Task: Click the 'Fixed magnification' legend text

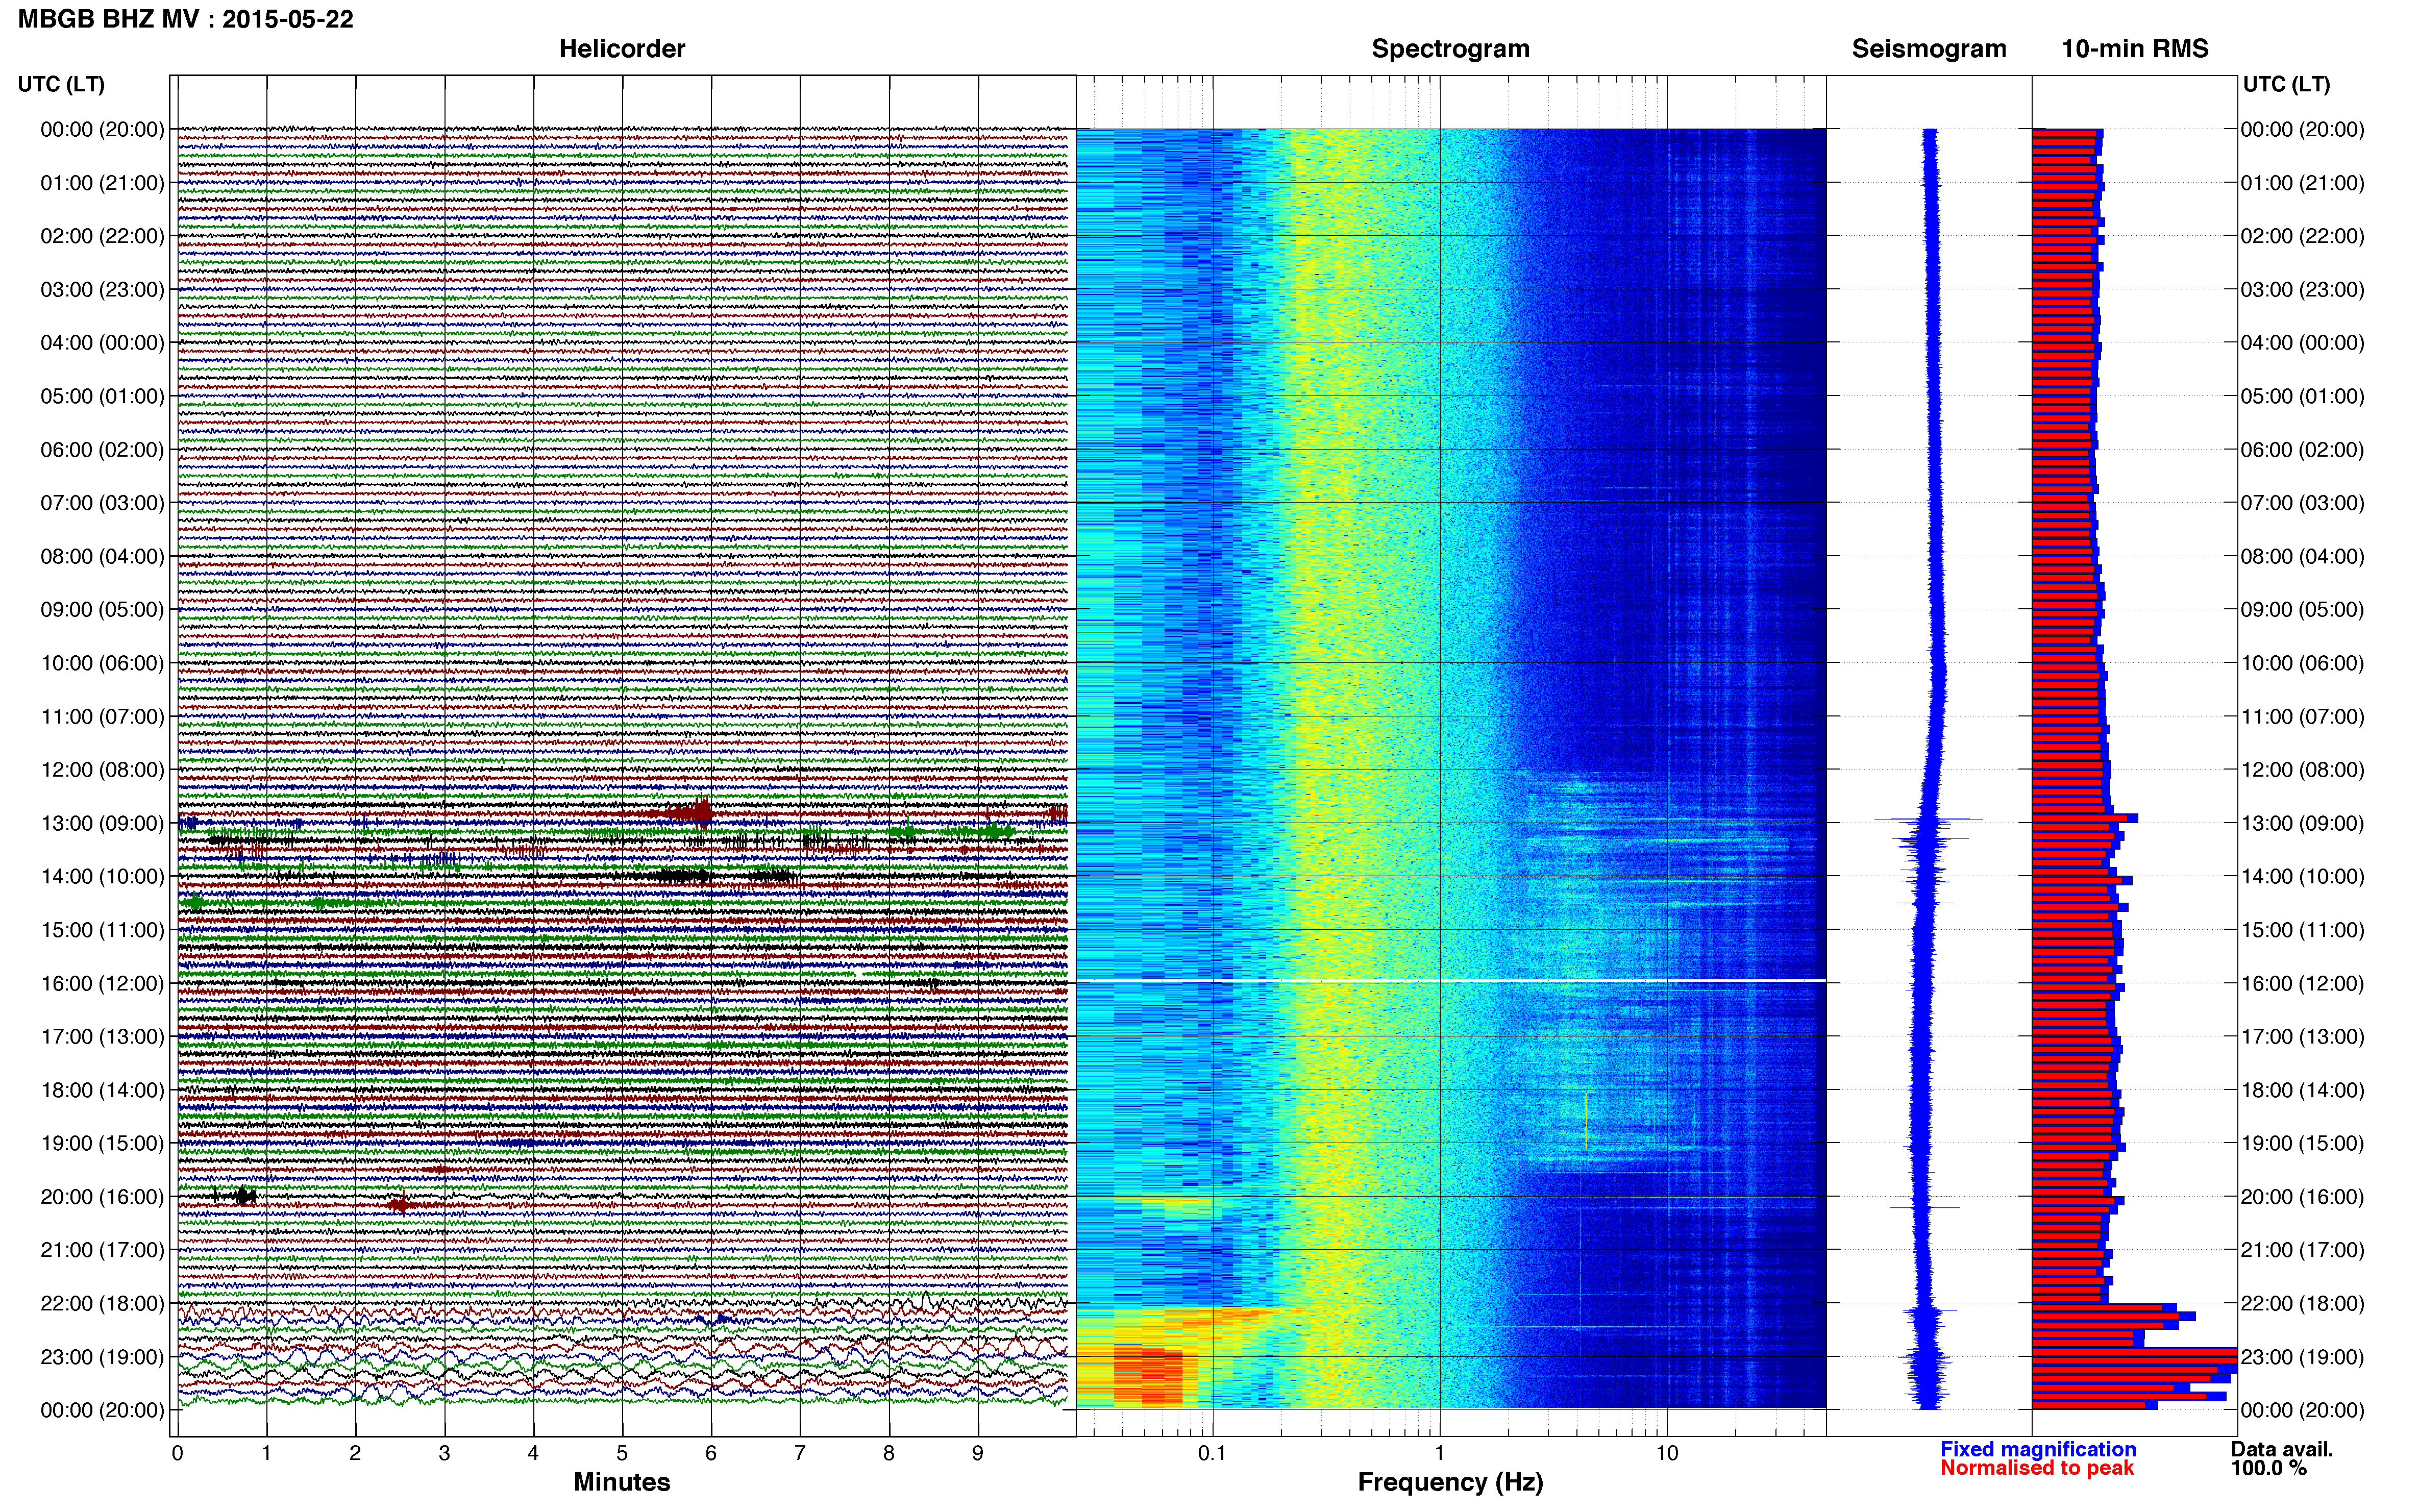Action: [x=2038, y=1449]
